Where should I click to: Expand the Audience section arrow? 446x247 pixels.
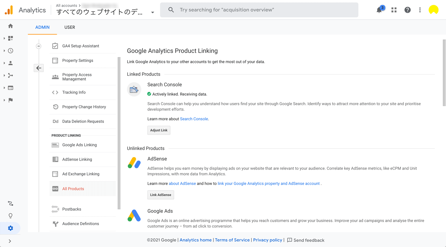[4, 63]
